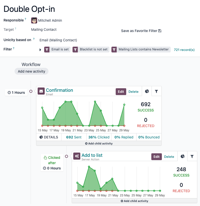Delete the Add to list activity

pos(169,156)
